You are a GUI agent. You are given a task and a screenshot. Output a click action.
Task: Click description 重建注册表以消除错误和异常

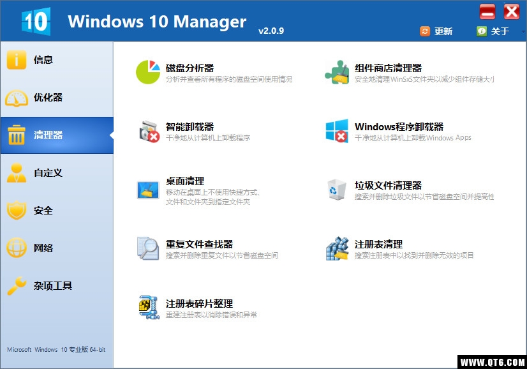(211, 315)
